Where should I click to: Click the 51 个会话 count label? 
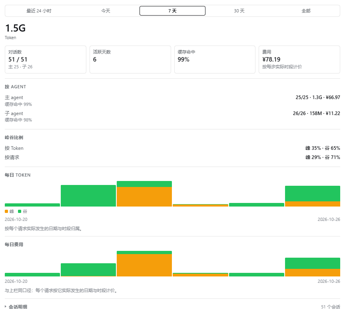[x=331, y=307]
